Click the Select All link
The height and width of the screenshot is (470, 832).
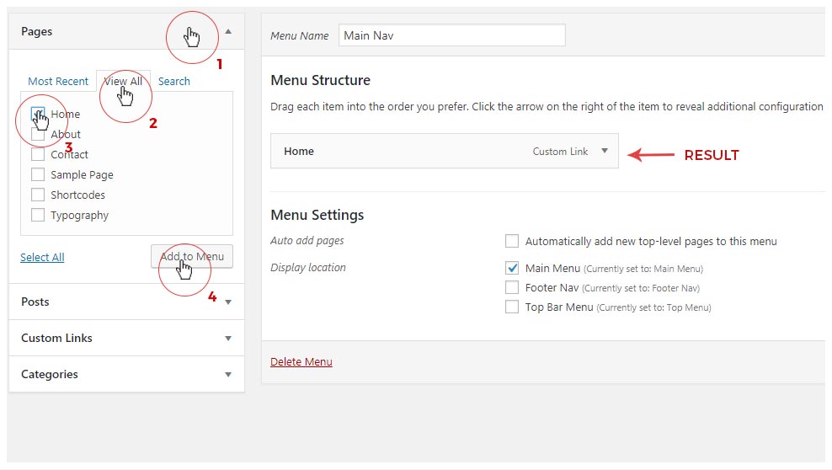pos(42,257)
